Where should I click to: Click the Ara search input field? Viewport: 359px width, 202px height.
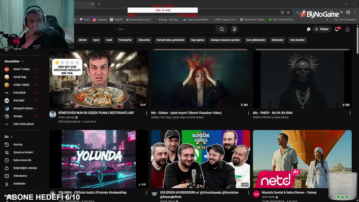pyautogui.click(x=166, y=29)
